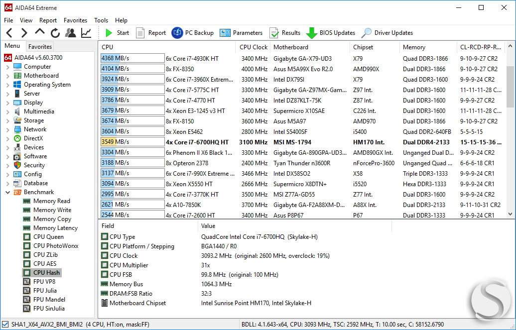Select the 4x Core i7-6700HQ HT result row
Screen dimensions: 516x330
click(x=301, y=142)
